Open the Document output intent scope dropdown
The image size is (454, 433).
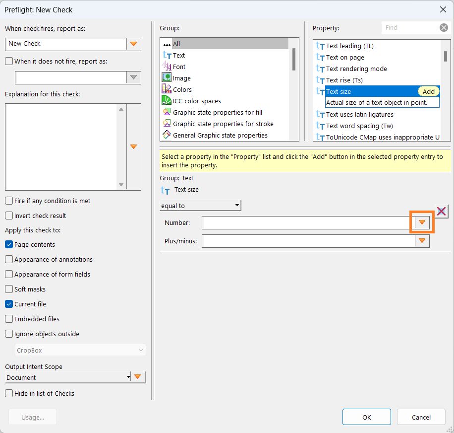[x=68, y=377]
